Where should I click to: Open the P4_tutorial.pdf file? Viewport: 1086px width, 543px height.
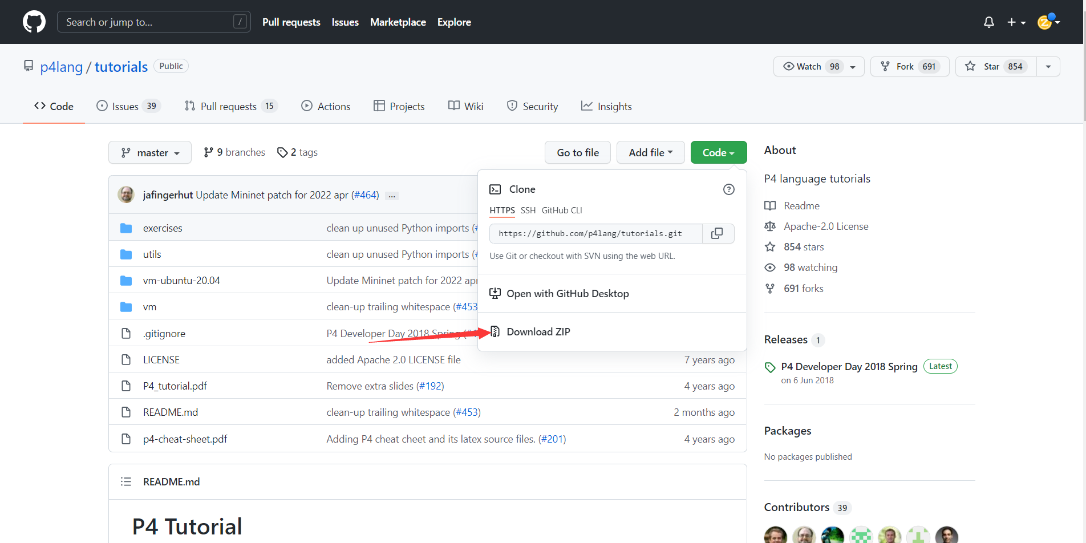pyautogui.click(x=175, y=386)
